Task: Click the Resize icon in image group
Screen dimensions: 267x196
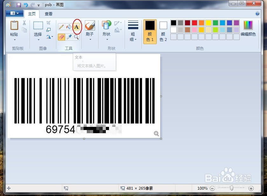Action: click(x=49, y=30)
